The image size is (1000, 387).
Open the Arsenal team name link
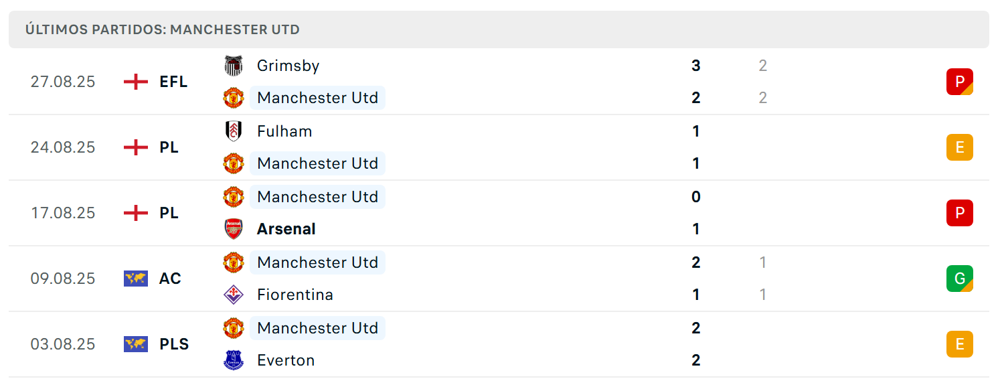(x=286, y=229)
